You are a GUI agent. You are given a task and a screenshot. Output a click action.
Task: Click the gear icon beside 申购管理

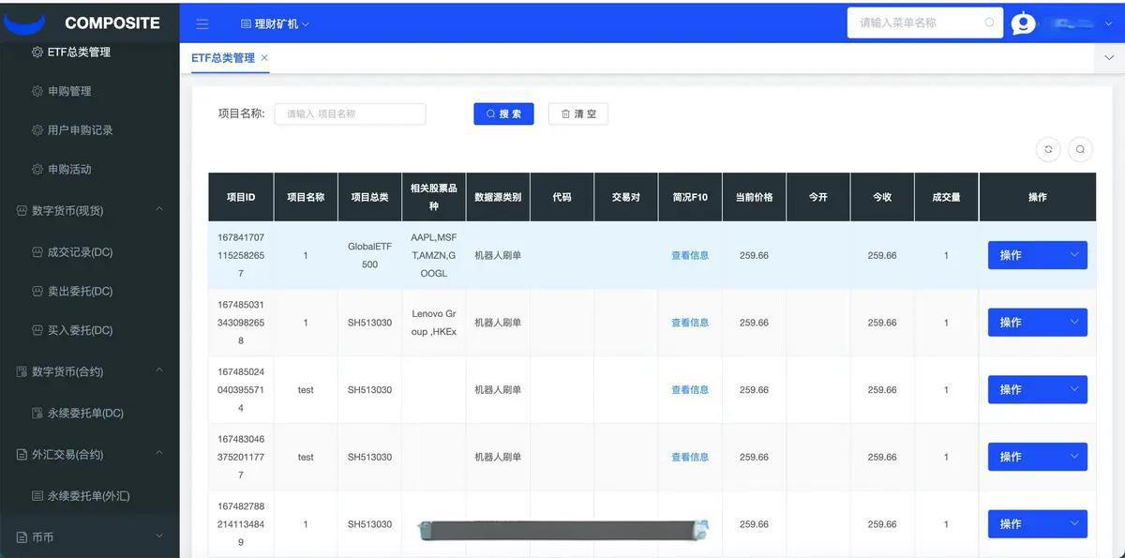click(37, 91)
